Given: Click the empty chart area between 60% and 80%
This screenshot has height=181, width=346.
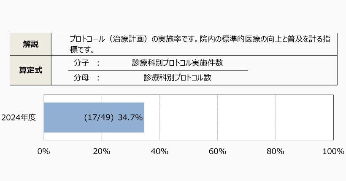Looking at the screenshot, I should point(246,117).
